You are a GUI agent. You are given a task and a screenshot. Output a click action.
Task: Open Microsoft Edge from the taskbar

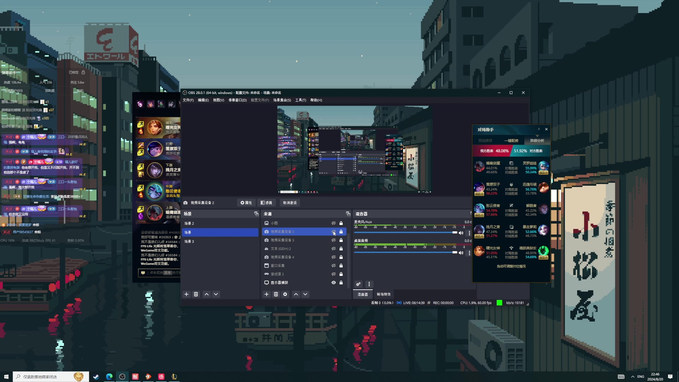click(109, 377)
